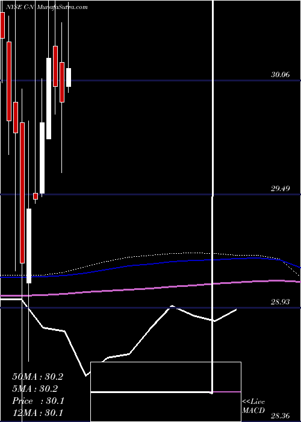Click the last white candlestick near 30.06
This screenshot has width=301, height=422.
[69, 77]
